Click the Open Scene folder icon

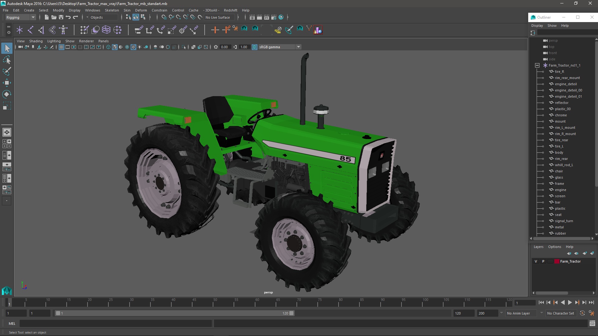click(x=54, y=17)
